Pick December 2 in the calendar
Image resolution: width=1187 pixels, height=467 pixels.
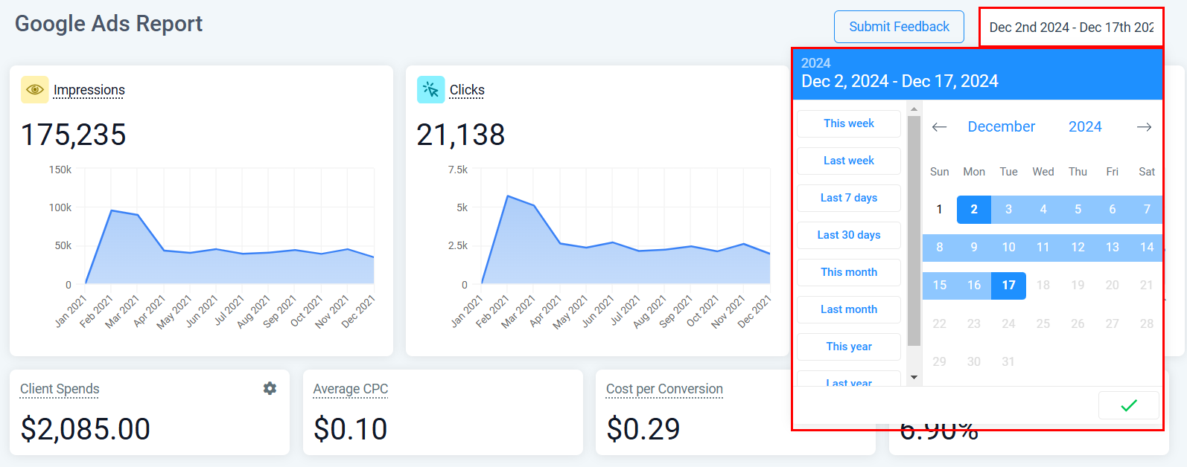click(x=973, y=210)
